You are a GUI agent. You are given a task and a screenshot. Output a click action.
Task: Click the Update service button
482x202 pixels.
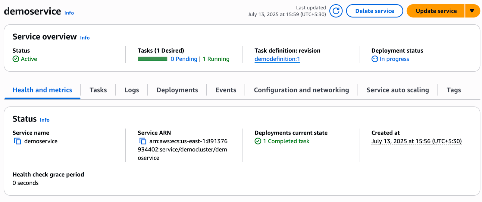[436, 11]
